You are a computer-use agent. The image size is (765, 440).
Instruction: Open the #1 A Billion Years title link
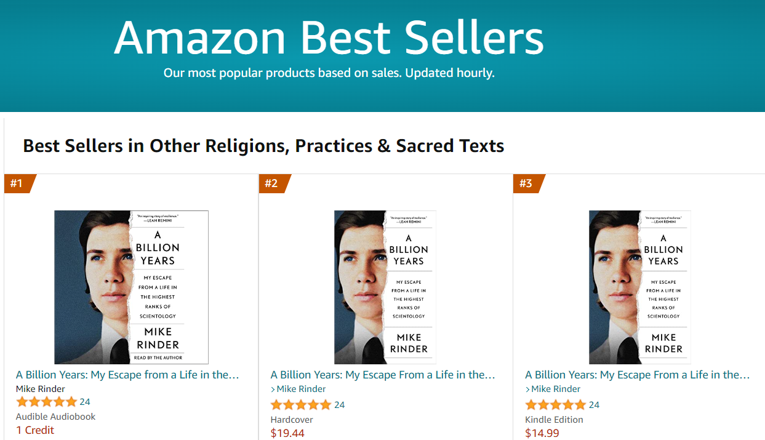[127, 375]
